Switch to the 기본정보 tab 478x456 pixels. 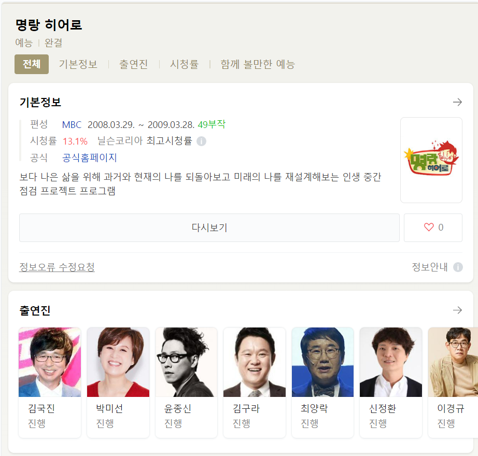(78, 64)
